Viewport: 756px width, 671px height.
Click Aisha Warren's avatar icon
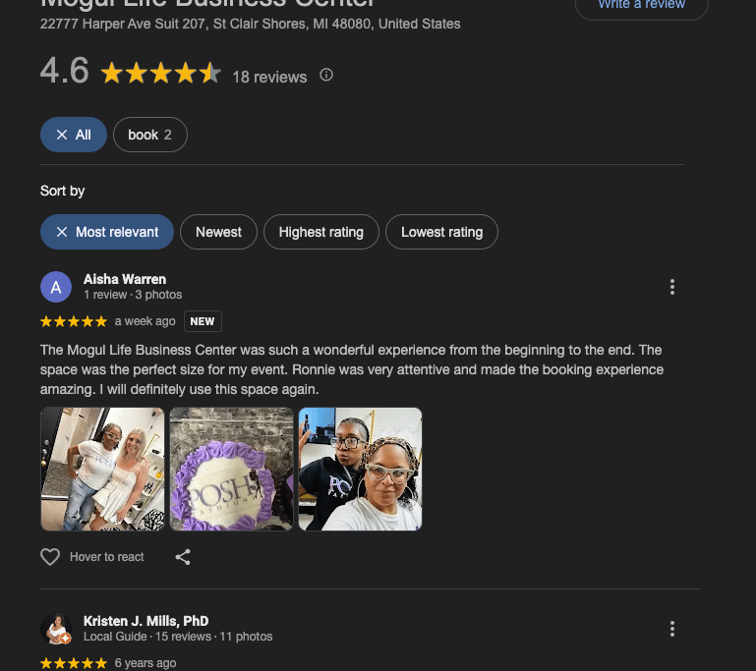pyautogui.click(x=56, y=287)
